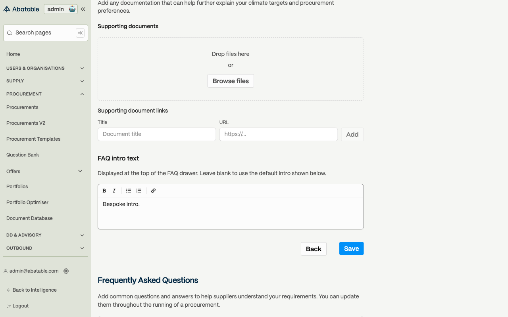The width and height of the screenshot is (508, 317).
Task: Add a hyperlink in FAQ editor
Action: 153,191
